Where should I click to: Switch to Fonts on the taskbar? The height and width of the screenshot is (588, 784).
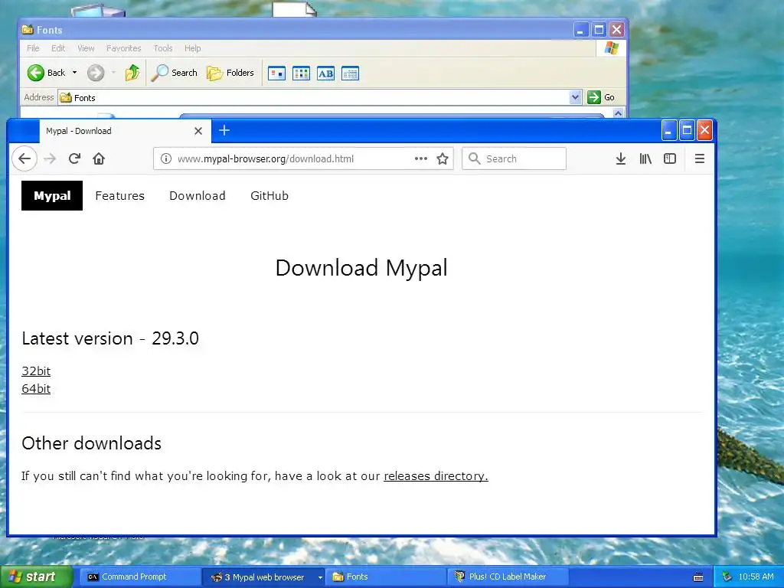click(x=386, y=577)
